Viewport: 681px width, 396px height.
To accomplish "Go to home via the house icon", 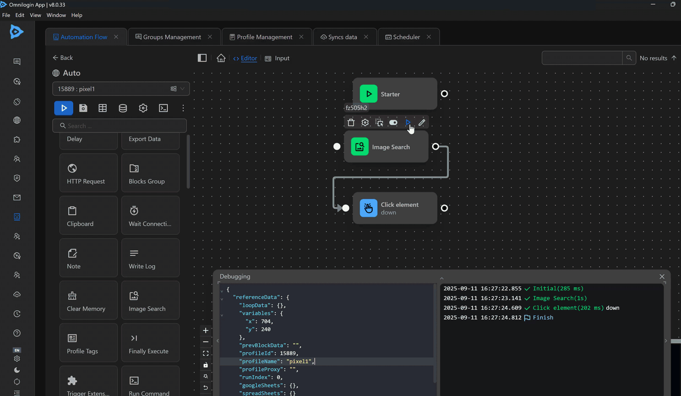I will pos(221,58).
